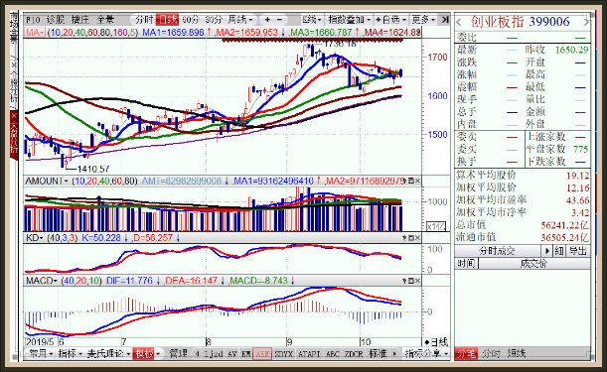Maximize the MACD indicator pane

tap(411, 281)
